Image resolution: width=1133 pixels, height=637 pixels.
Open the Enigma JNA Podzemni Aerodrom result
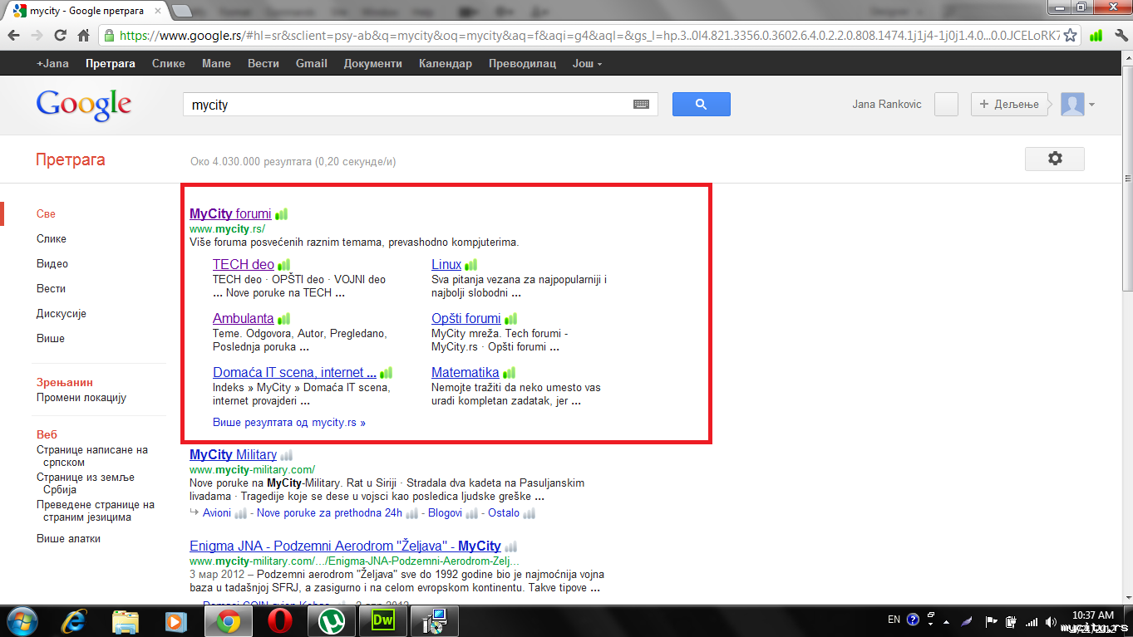[x=345, y=546]
